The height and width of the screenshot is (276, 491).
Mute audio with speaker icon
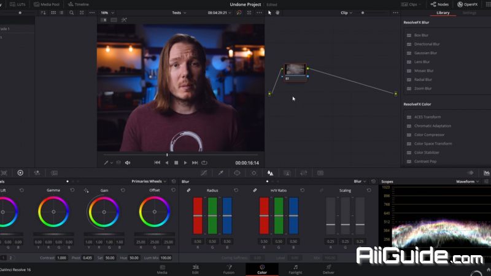(128, 163)
